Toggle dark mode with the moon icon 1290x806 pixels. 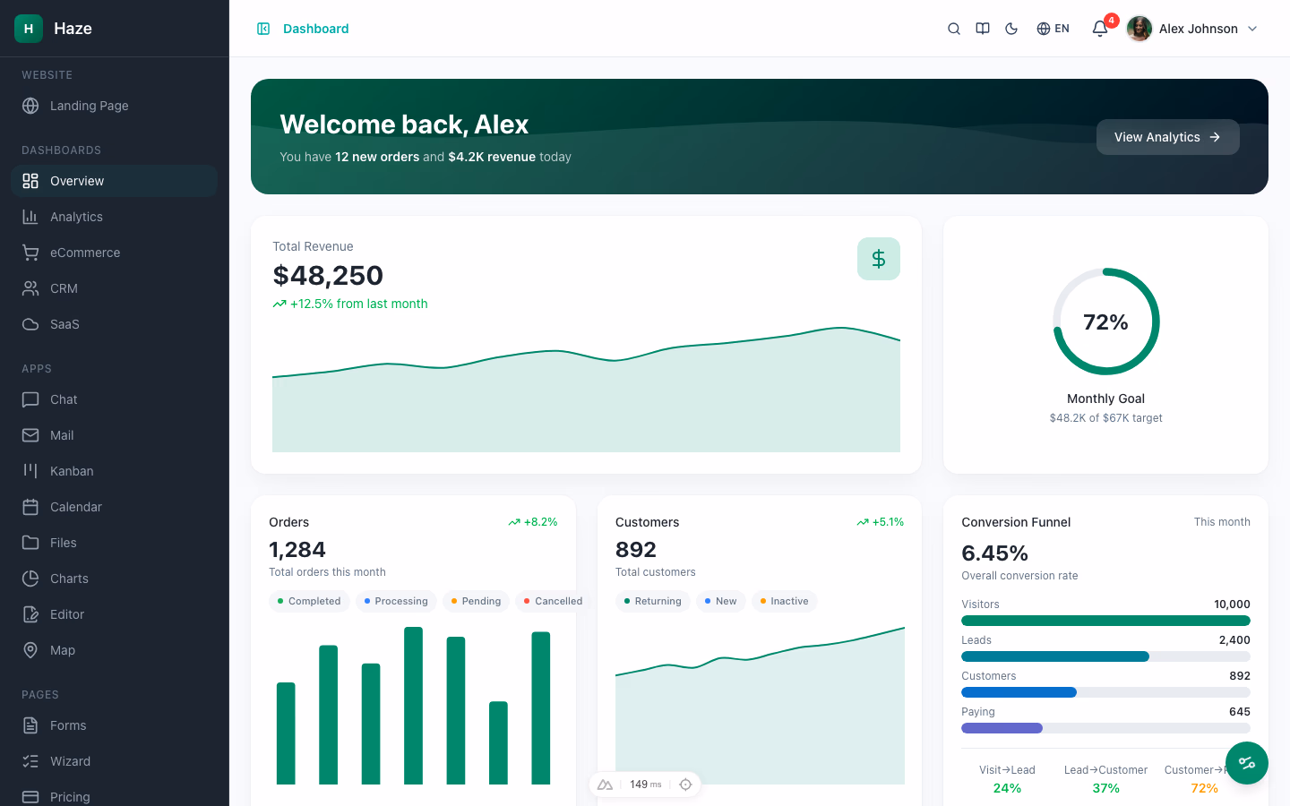(x=1010, y=28)
